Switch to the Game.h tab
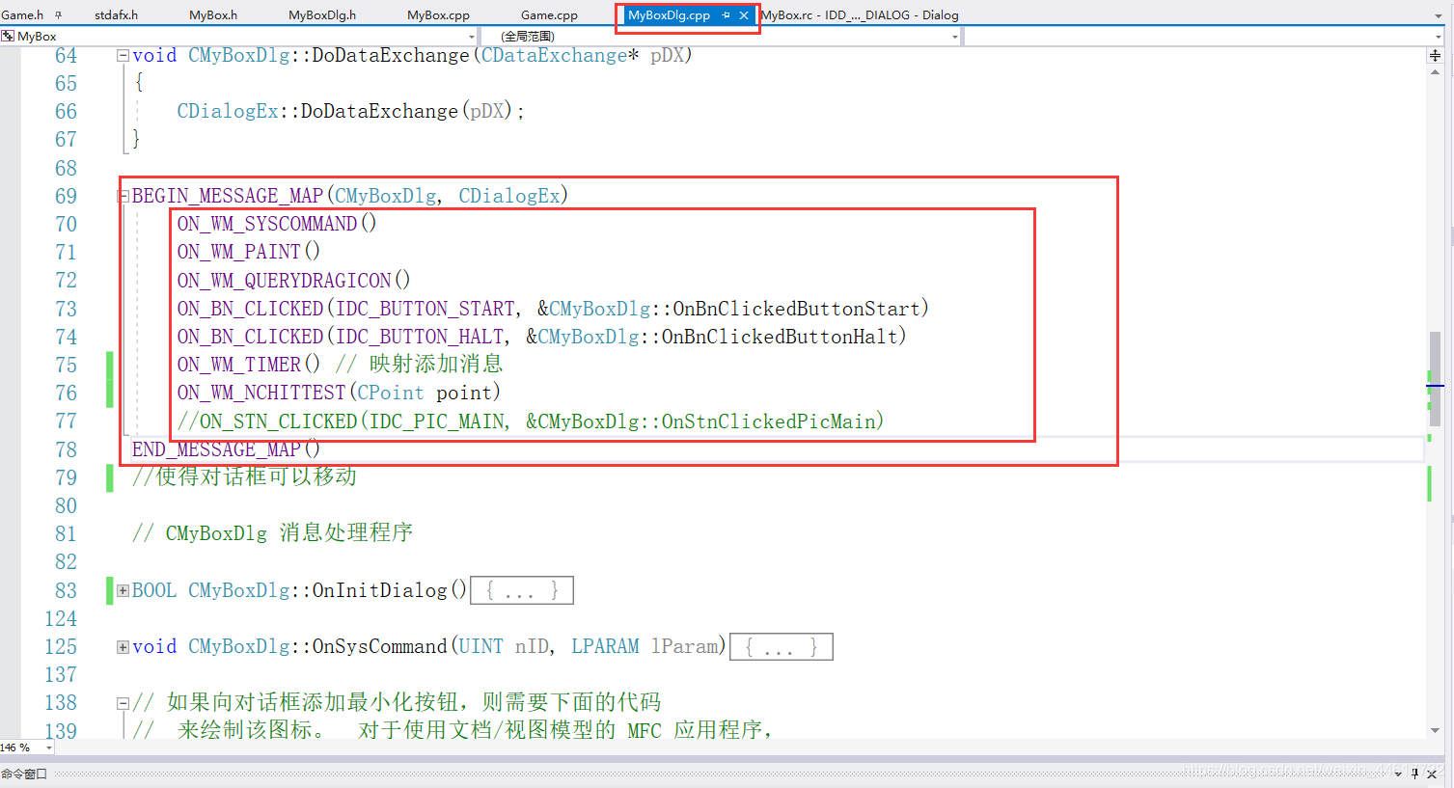 (x=22, y=15)
